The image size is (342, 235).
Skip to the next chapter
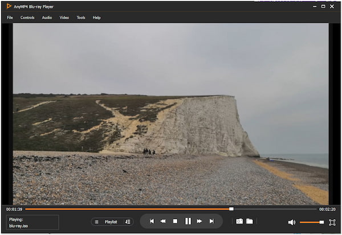[x=211, y=221]
